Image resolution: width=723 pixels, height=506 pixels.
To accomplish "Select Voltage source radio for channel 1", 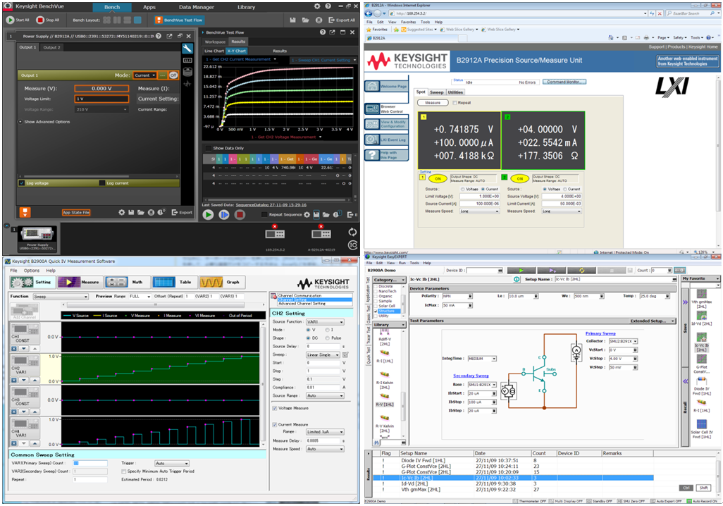I will pos(462,189).
